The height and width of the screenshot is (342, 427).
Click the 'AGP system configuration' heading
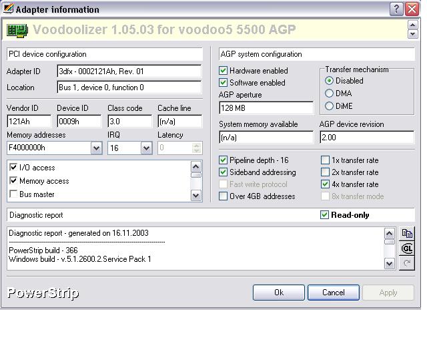261,54
